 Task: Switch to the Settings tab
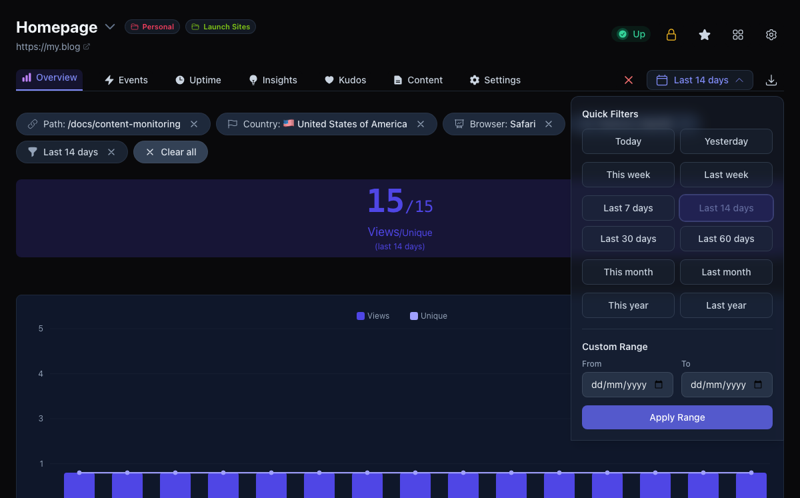coord(495,80)
